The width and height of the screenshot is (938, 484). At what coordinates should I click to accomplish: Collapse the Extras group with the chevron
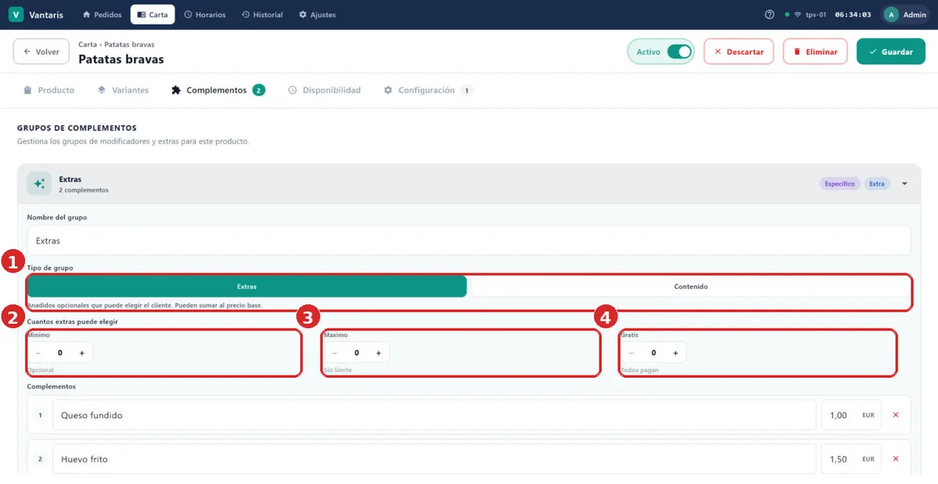pos(904,184)
